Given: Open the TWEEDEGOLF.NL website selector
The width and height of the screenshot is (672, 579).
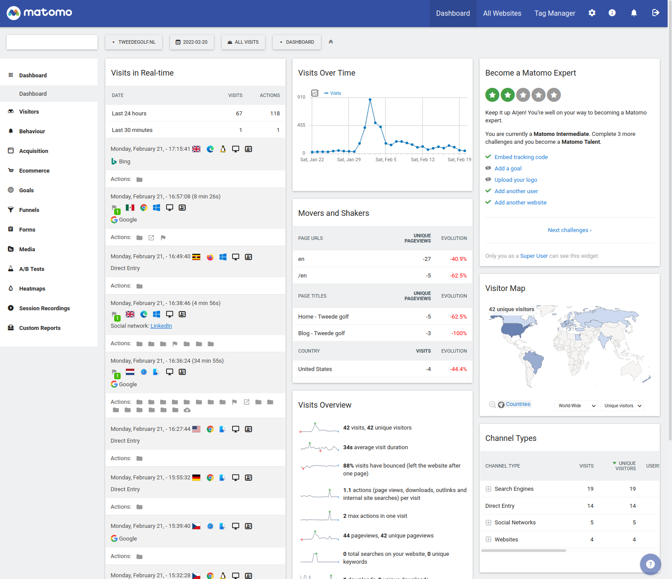Looking at the screenshot, I should tap(134, 42).
